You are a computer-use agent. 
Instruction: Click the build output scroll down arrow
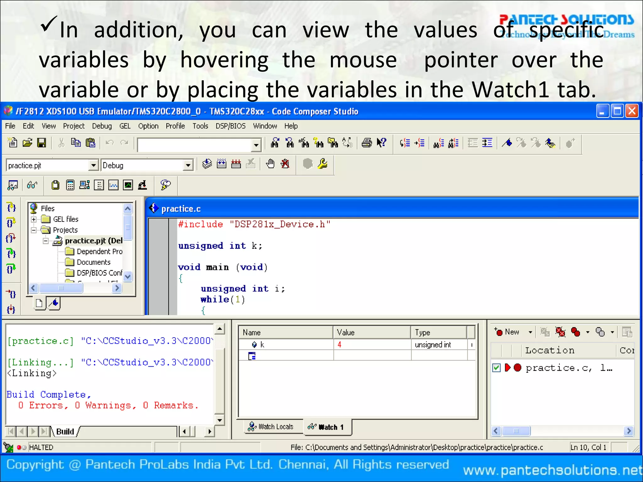[220, 420]
